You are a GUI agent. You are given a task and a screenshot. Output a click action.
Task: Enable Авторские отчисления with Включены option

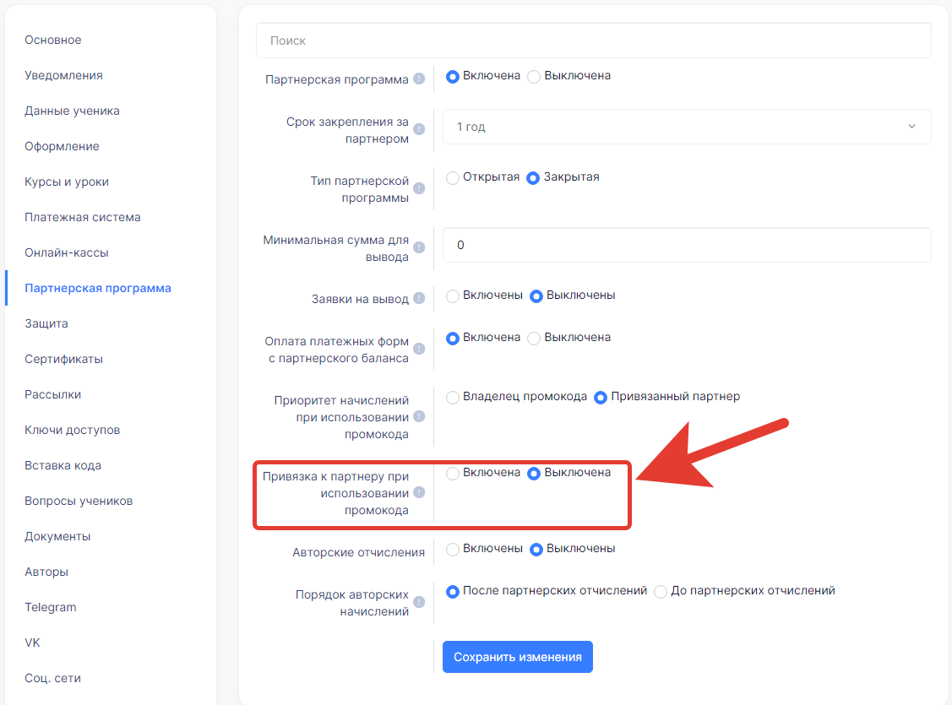(x=453, y=549)
